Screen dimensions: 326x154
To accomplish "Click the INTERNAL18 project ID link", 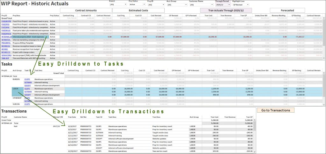I will click(x=6, y=37).
